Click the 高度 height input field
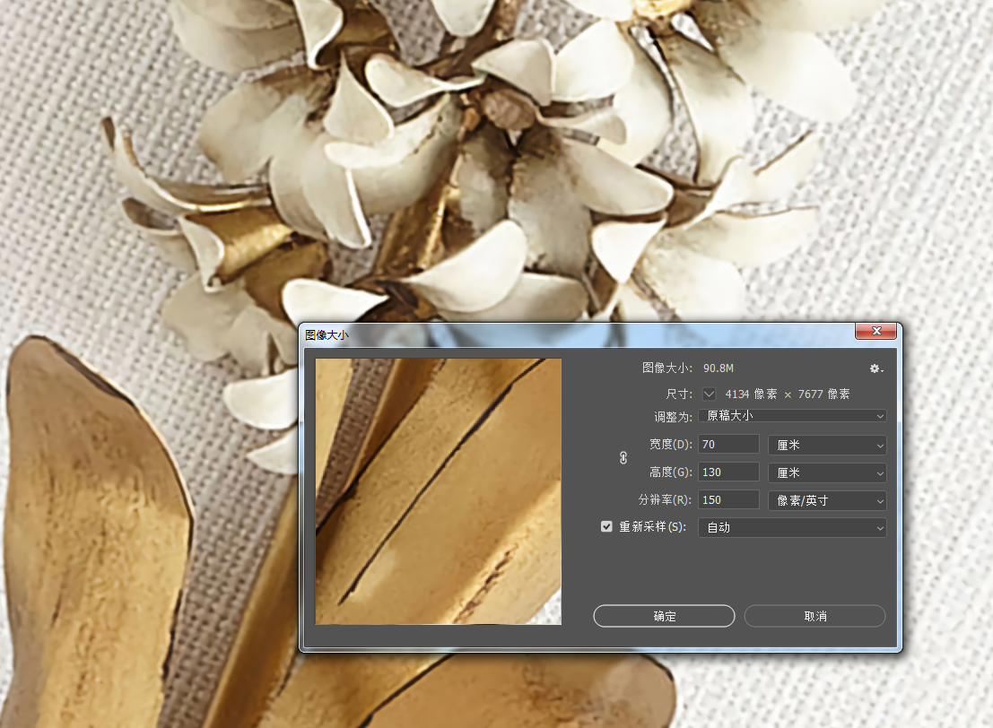Viewport: 993px width, 728px height. (729, 472)
